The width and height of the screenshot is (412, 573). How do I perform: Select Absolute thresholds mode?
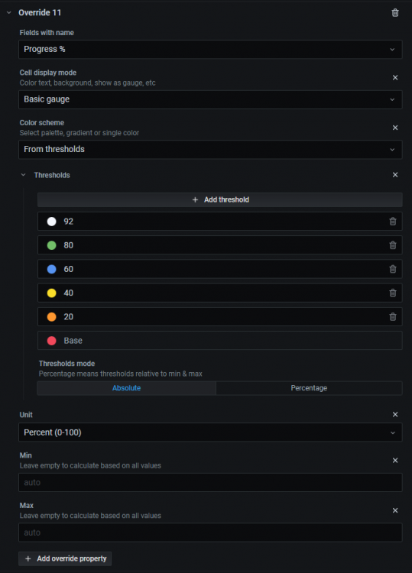coord(126,388)
